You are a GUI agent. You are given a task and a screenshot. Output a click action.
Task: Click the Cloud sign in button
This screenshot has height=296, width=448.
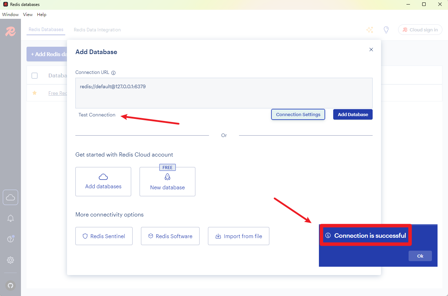(x=420, y=30)
